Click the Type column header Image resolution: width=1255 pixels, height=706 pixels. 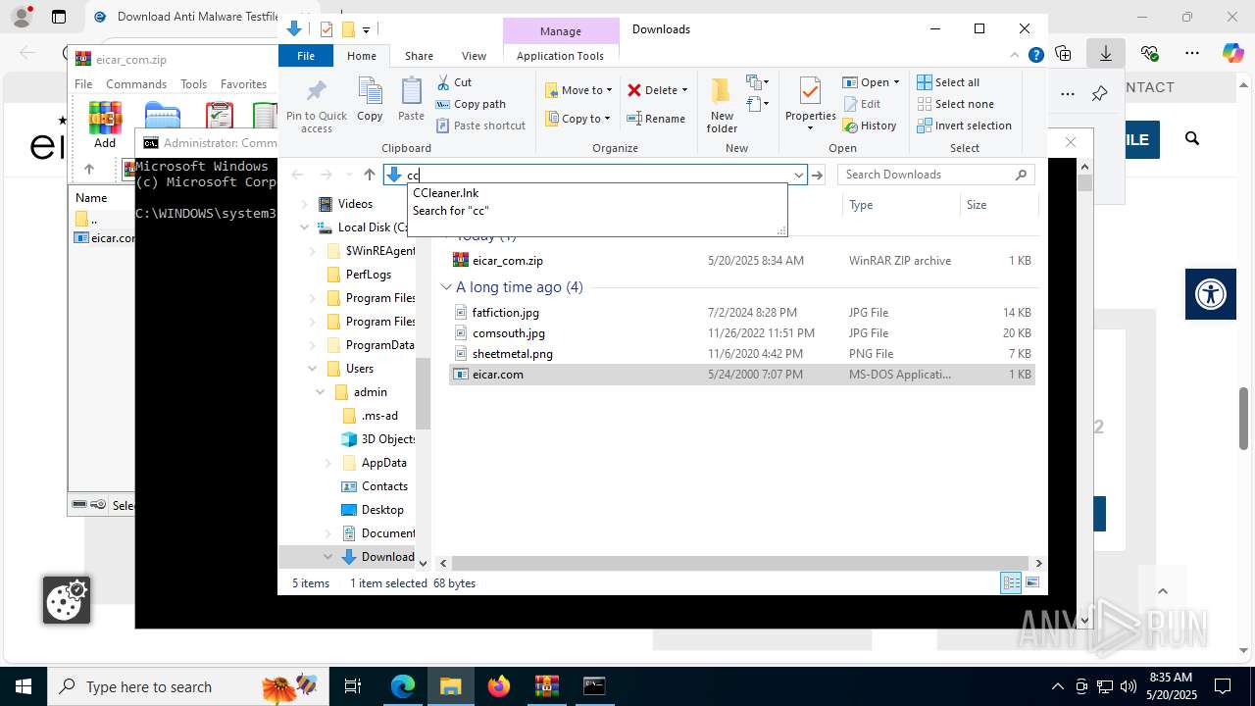click(900, 205)
